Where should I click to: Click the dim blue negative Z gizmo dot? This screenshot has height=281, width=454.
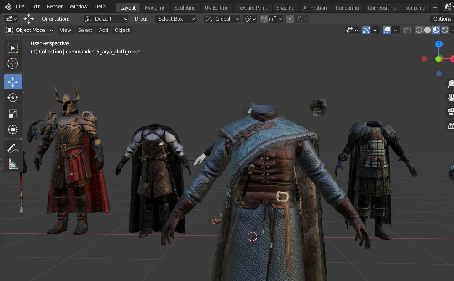(439, 74)
